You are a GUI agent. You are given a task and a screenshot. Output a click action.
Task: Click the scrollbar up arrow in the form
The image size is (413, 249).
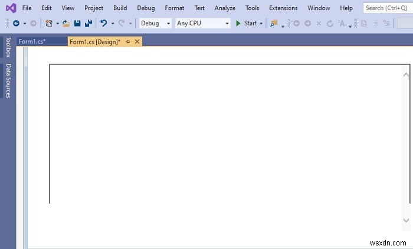(406, 75)
